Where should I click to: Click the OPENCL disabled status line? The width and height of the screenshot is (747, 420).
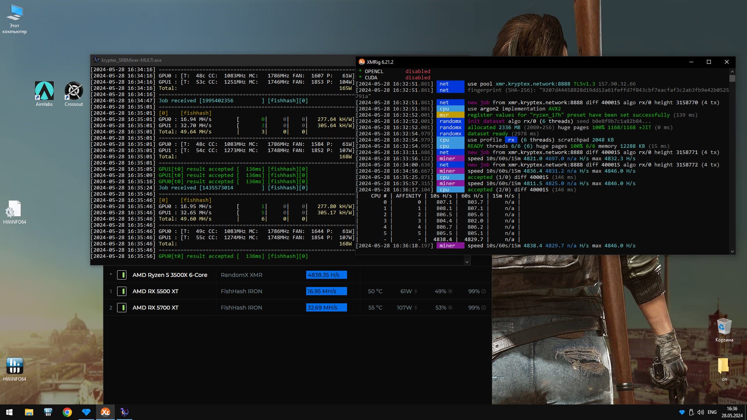pos(395,72)
